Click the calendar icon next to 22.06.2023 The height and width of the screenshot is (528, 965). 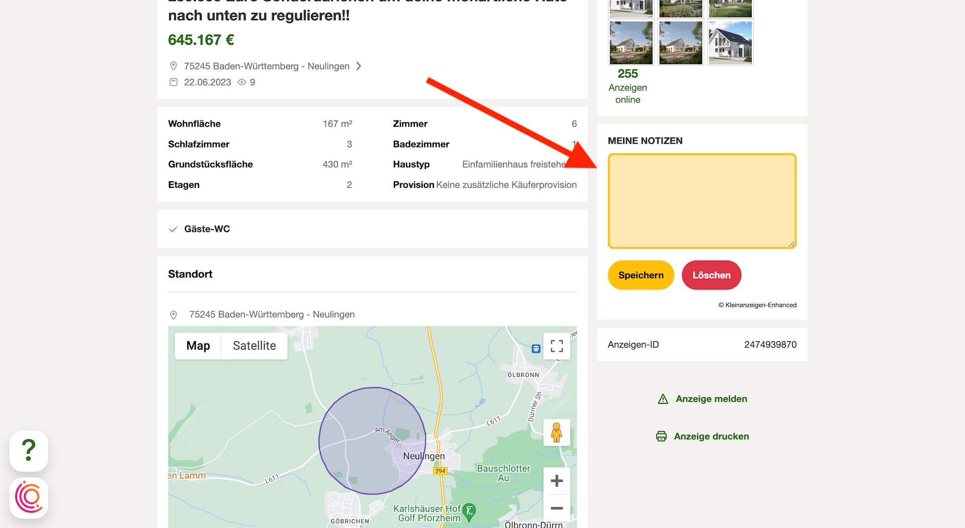tap(173, 82)
